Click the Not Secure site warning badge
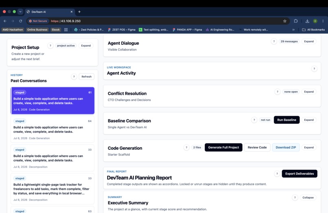 (x=38, y=21)
